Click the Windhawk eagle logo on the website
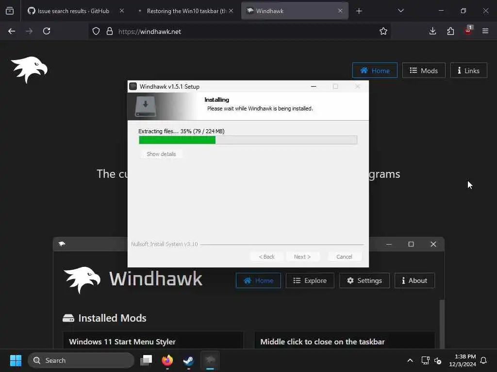Image resolution: width=497 pixels, height=372 pixels. (x=29, y=69)
